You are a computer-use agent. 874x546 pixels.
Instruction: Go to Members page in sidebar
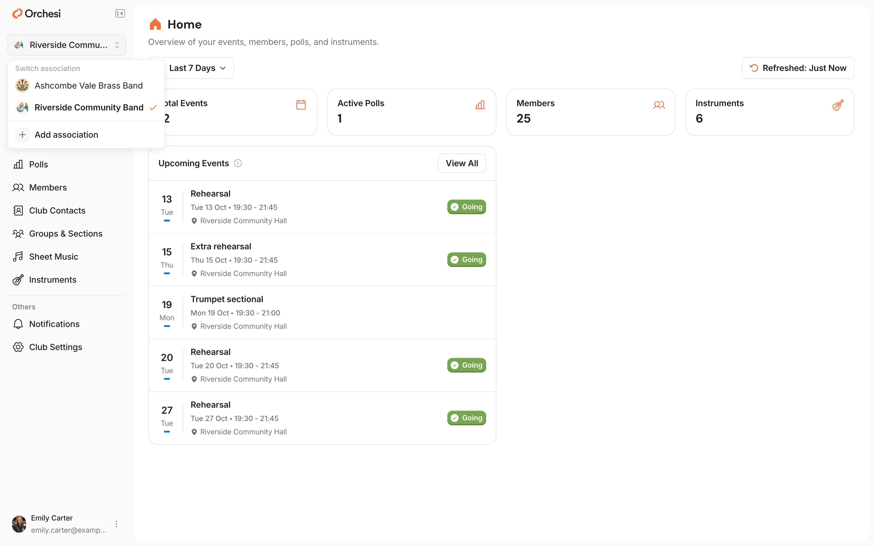click(67, 187)
